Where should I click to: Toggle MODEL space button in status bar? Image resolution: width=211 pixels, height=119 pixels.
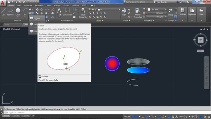coord(127,117)
